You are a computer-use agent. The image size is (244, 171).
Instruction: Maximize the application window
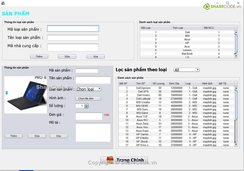click(x=228, y=3)
